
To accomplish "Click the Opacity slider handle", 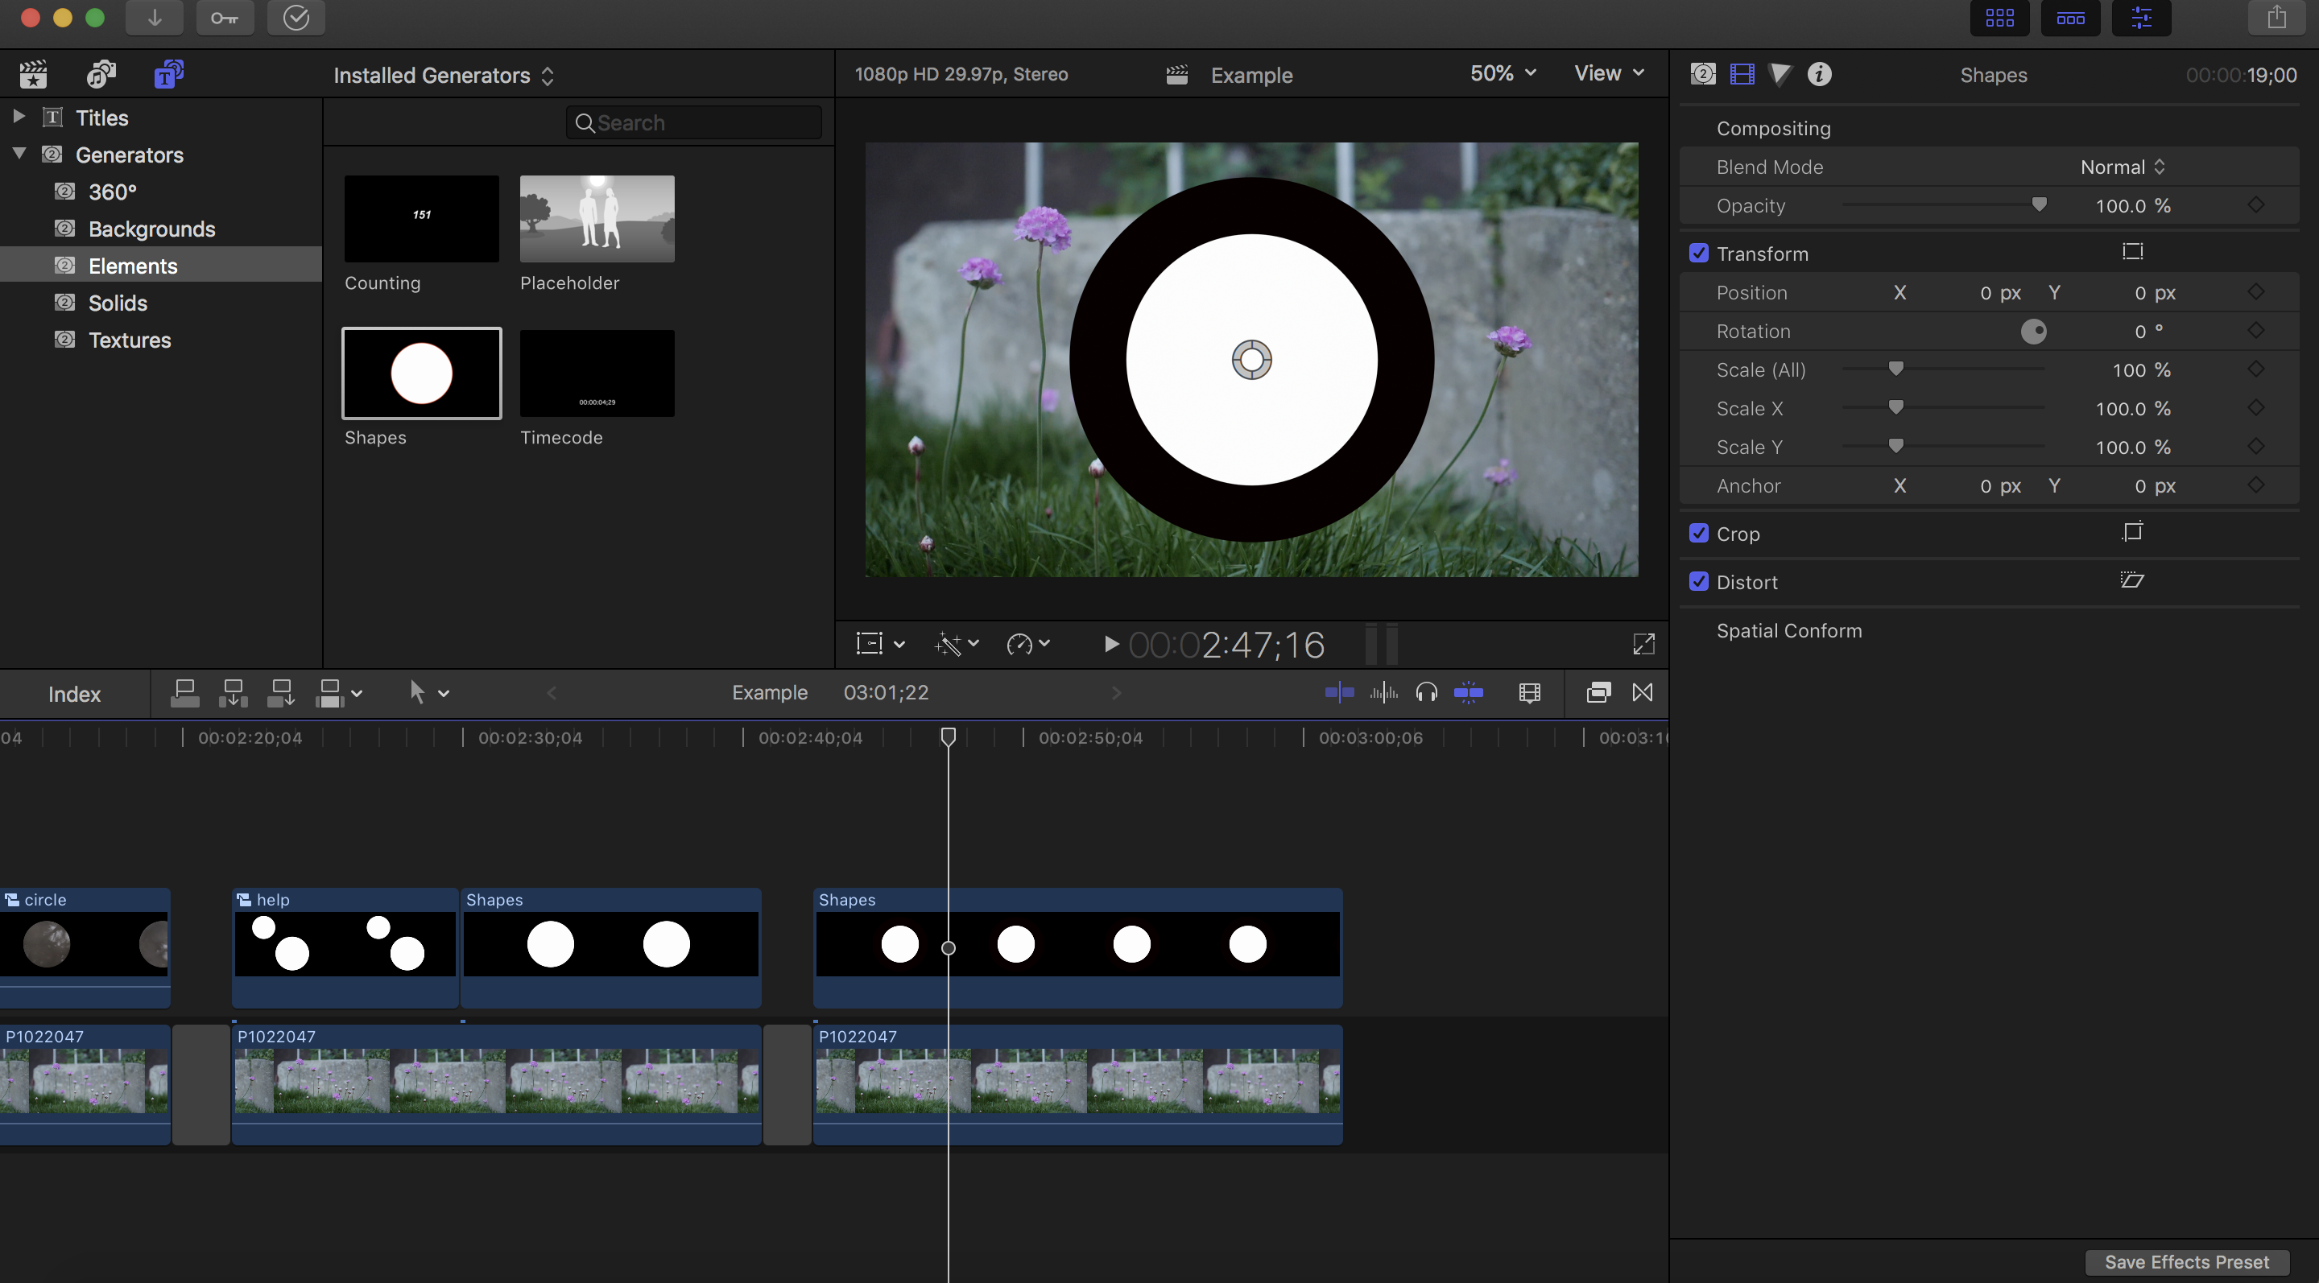I will 2039,205.
